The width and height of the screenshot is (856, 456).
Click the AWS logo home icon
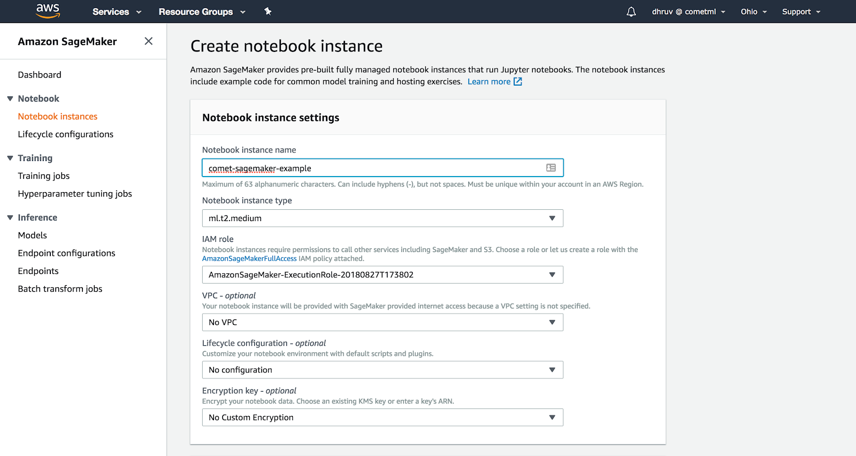click(x=48, y=11)
